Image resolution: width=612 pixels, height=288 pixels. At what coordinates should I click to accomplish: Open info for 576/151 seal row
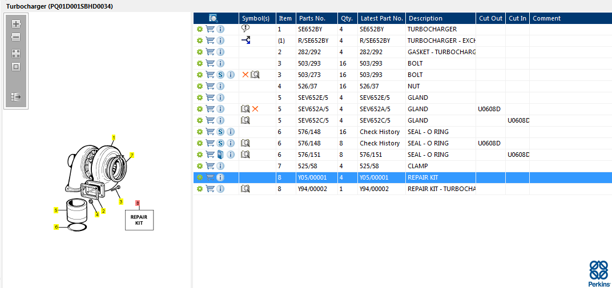coord(231,155)
